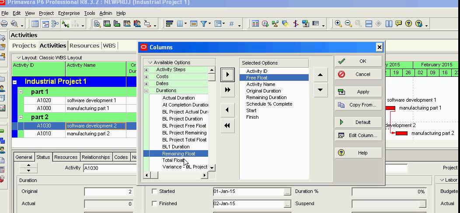Click the Filter funnel icon
Image resolution: width=460 pixels, height=213 pixels.
click(x=204, y=24)
